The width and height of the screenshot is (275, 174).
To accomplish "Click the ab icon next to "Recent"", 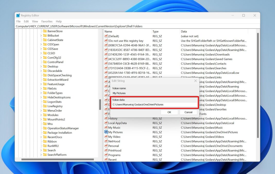I will click(x=106, y=160).
